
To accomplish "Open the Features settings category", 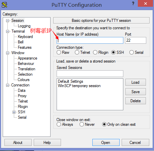I will [25, 47].
